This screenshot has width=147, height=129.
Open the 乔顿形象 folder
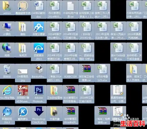[x=55, y=113]
